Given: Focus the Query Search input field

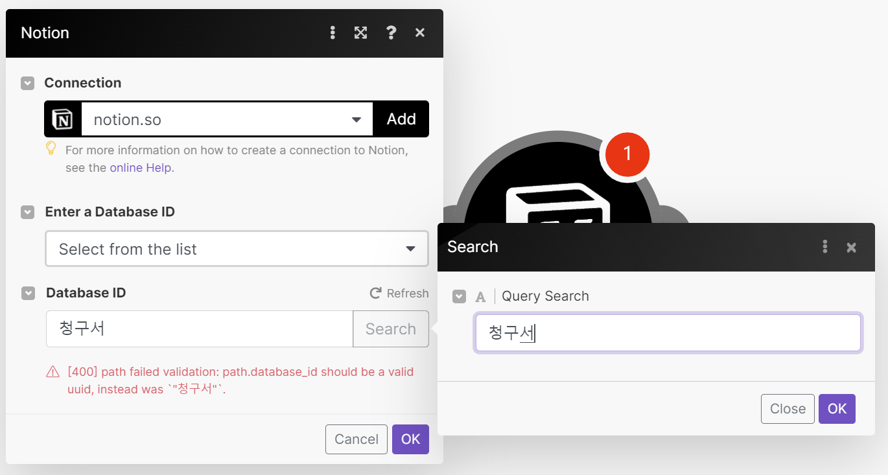Looking at the screenshot, I should coord(668,333).
